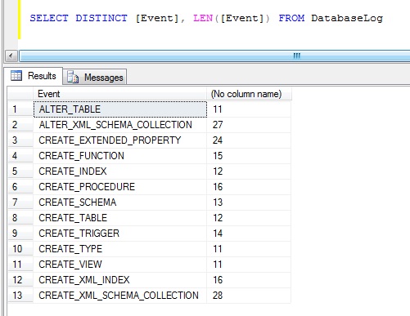
Task: Click the Messages tab icon
Action: click(x=73, y=77)
